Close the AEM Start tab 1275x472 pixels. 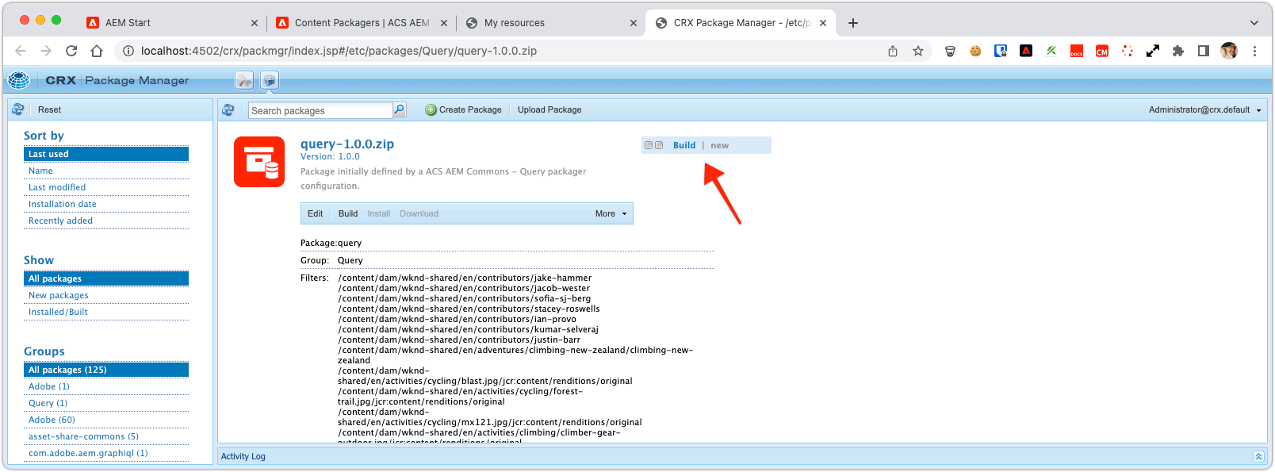tap(255, 23)
